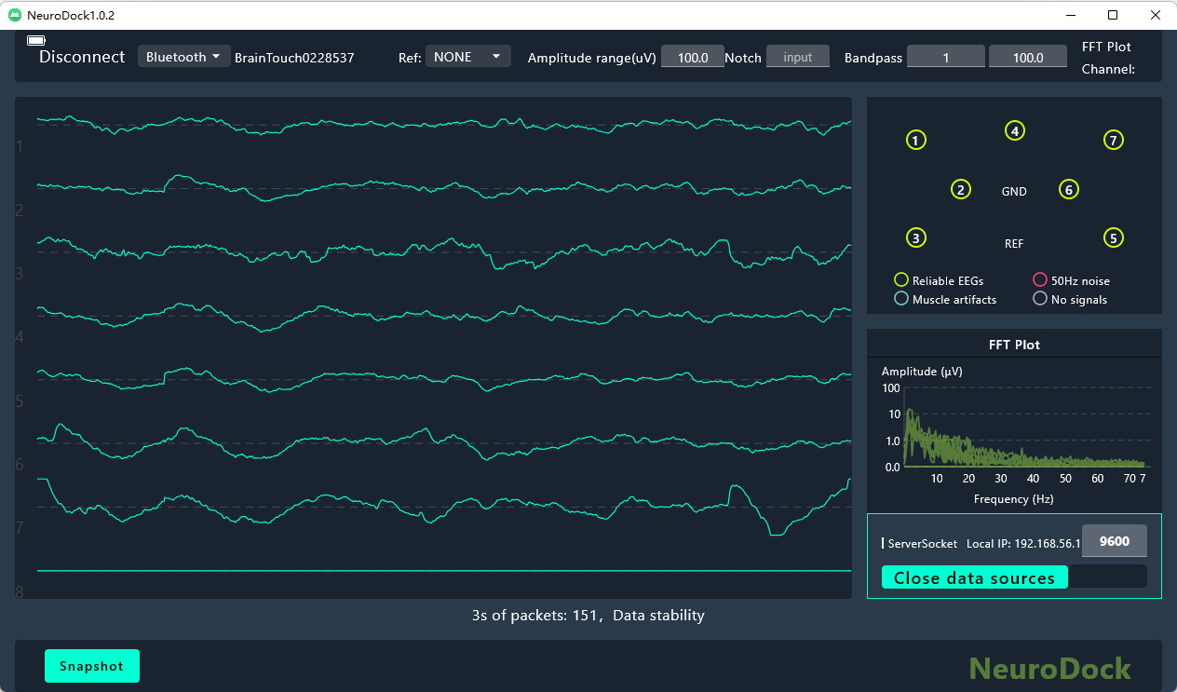Click channel 1 EEG waveform
Screen dimensions: 1177x692
444,126
